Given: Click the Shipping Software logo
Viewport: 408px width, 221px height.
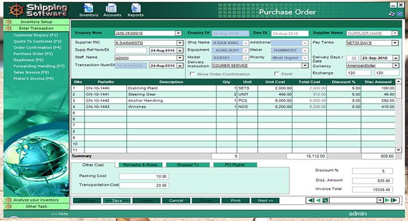Looking at the screenshot, I should 38,10.
